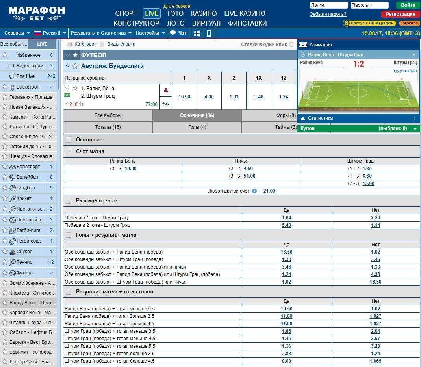This screenshot has width=421, height=367.
Task: Click the info icon beside Любой другой счёт
Action: pos(254,191)
